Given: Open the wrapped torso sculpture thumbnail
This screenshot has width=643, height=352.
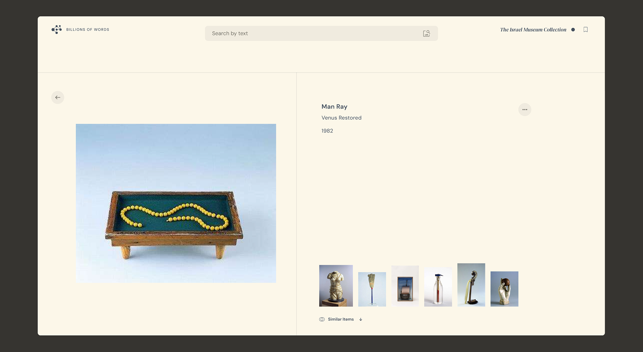Looking at the screenshot, I should point(336,286).
